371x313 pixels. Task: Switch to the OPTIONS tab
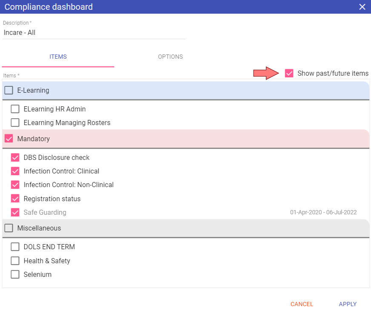[x=170, y=57]
